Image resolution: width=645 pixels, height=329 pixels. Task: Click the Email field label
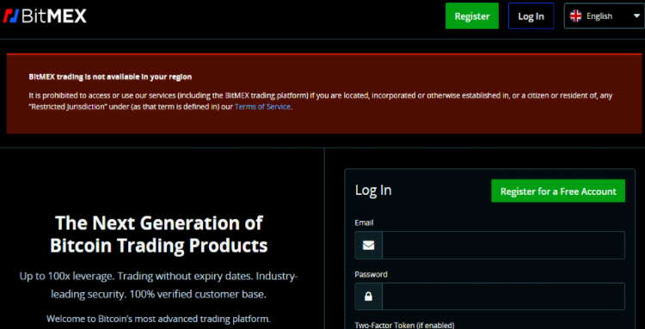point(364,222)
